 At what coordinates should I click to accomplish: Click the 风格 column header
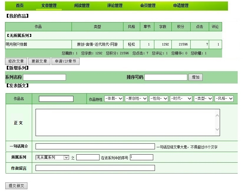click(131, 27)
